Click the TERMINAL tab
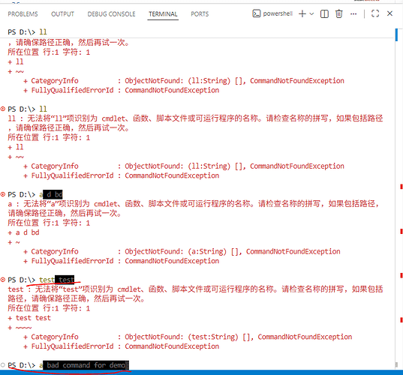 (163, 13)
